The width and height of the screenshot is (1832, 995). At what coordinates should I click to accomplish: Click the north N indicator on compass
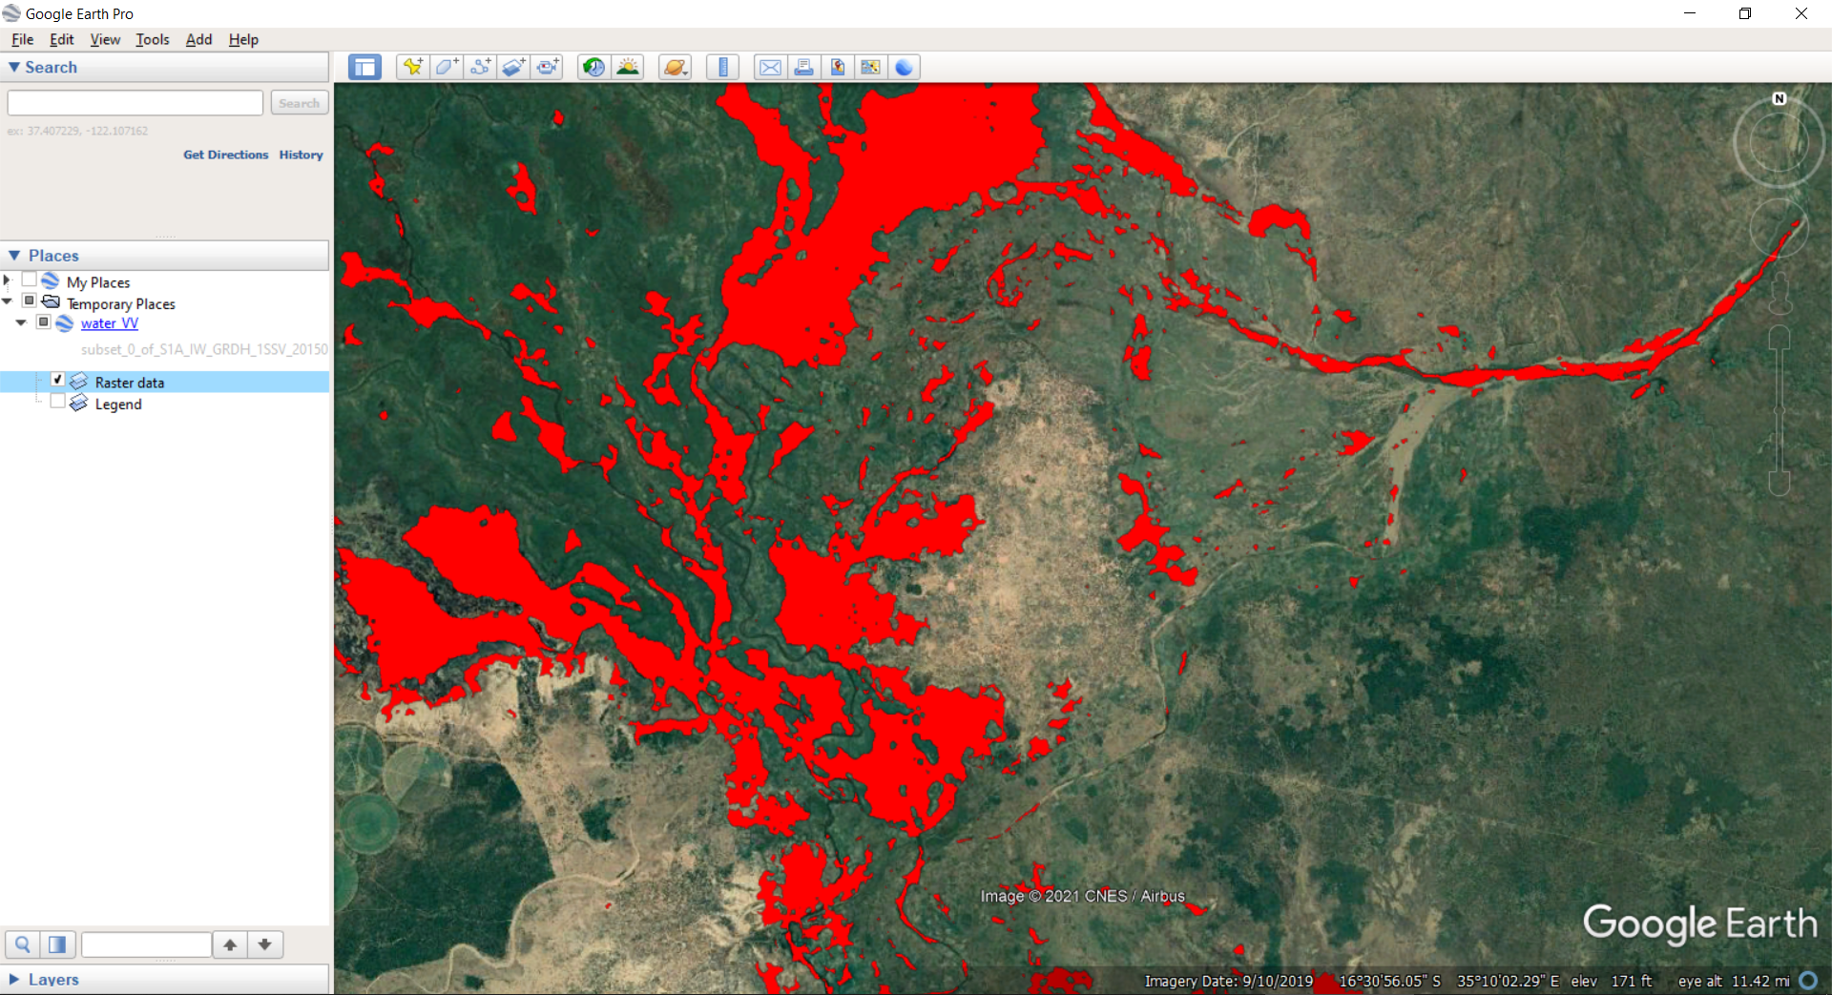1780,98
